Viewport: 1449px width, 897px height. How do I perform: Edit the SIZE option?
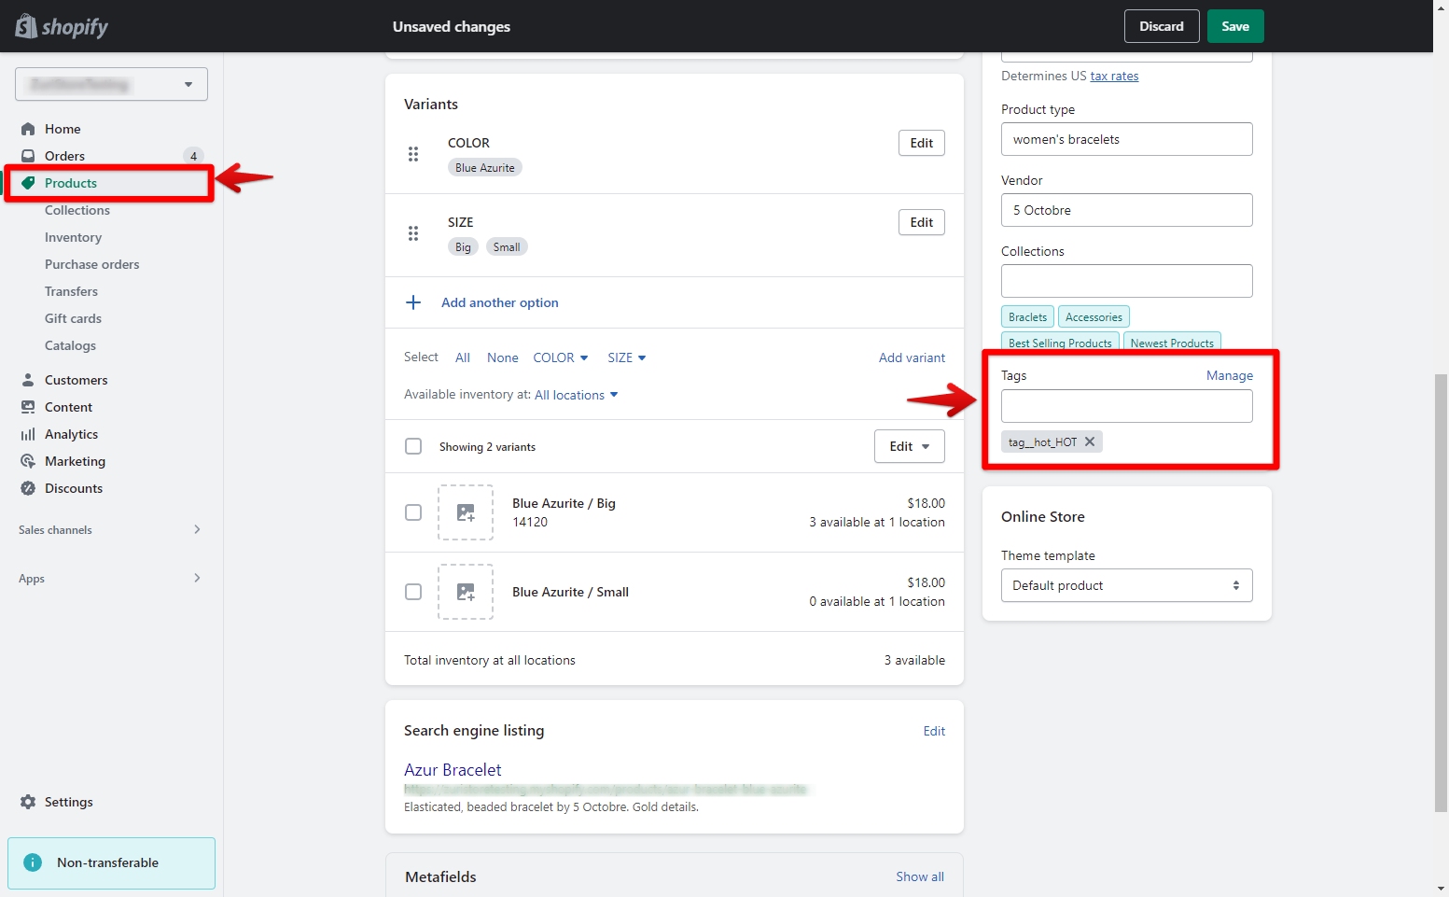click(922, 222)
